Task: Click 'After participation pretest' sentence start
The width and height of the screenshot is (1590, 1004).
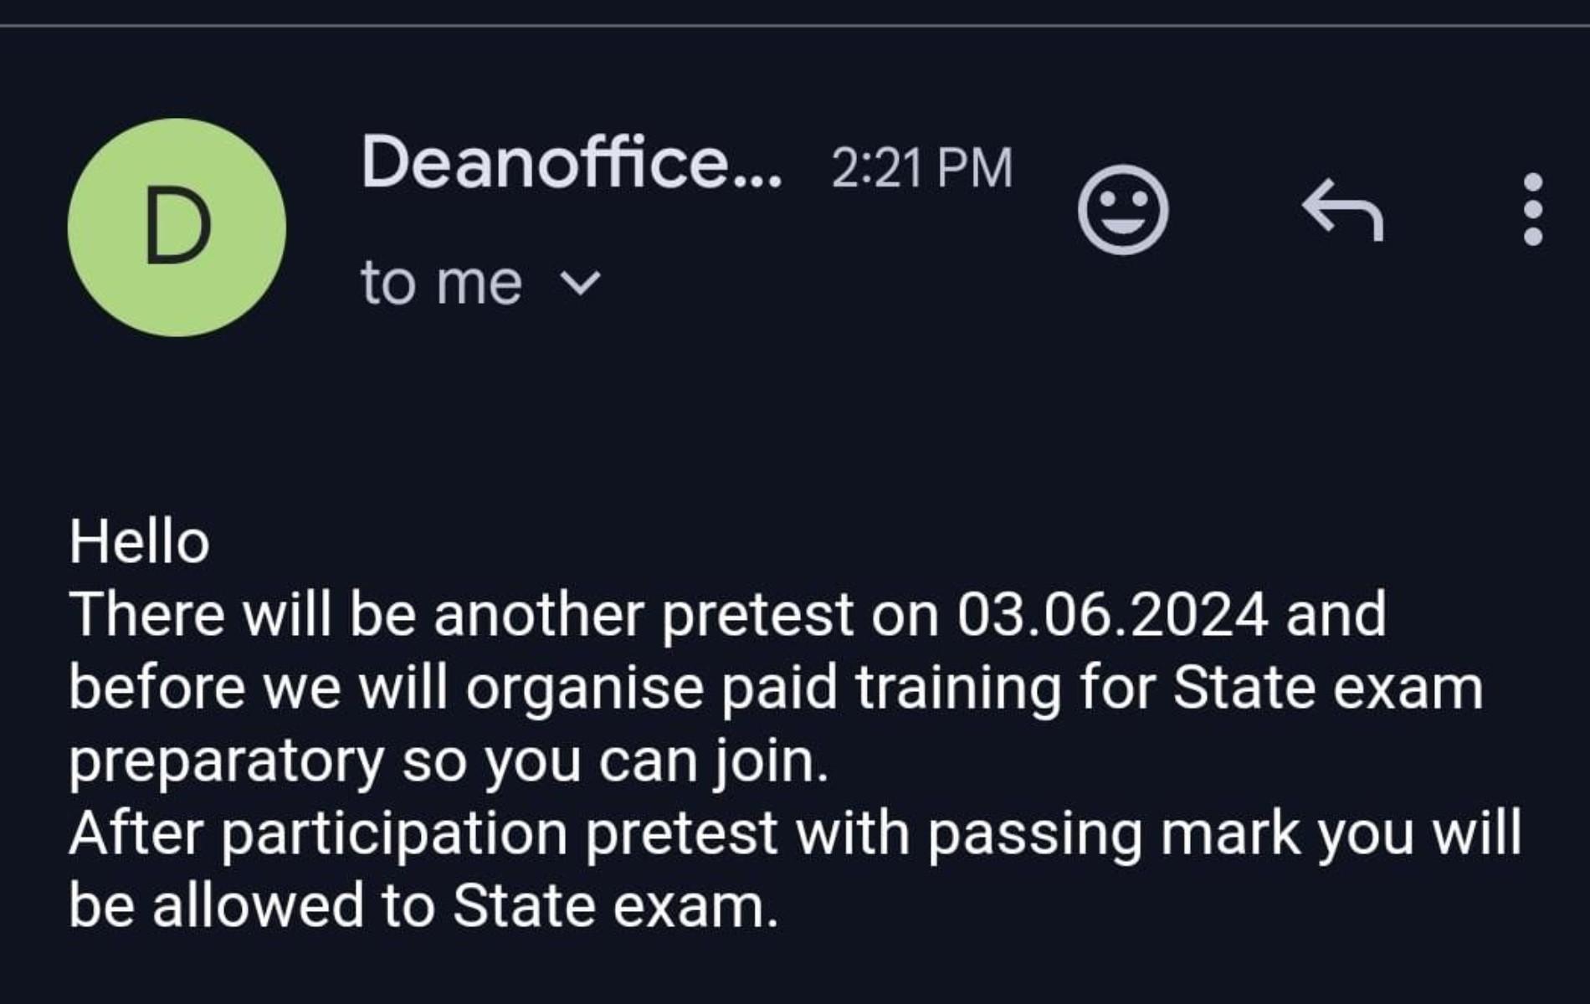Action: (423, 834)
